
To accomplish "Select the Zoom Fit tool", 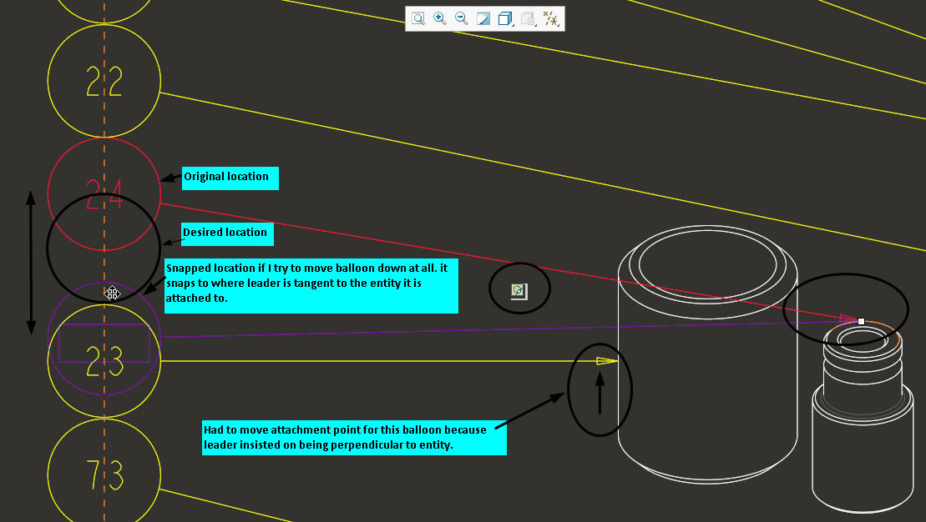I will coord(482,18).
